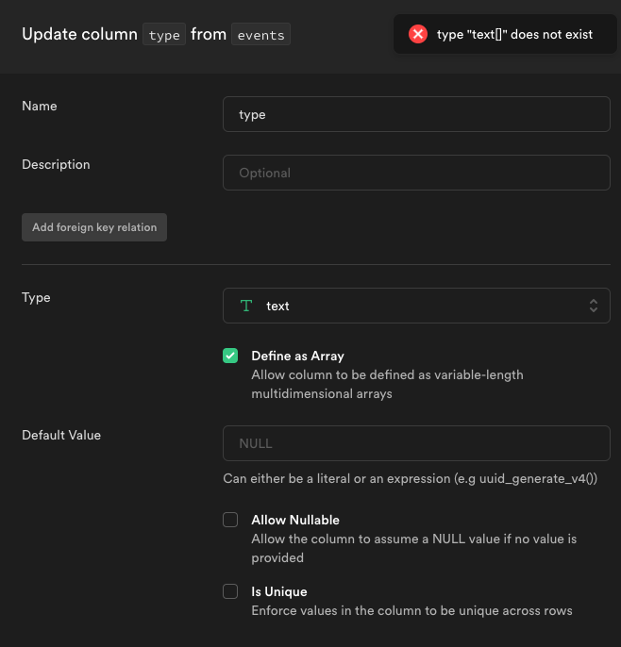Click the 'type' column name badge in header
The width and height of the screenshot is (621, 647).
(x=164, y=35)
